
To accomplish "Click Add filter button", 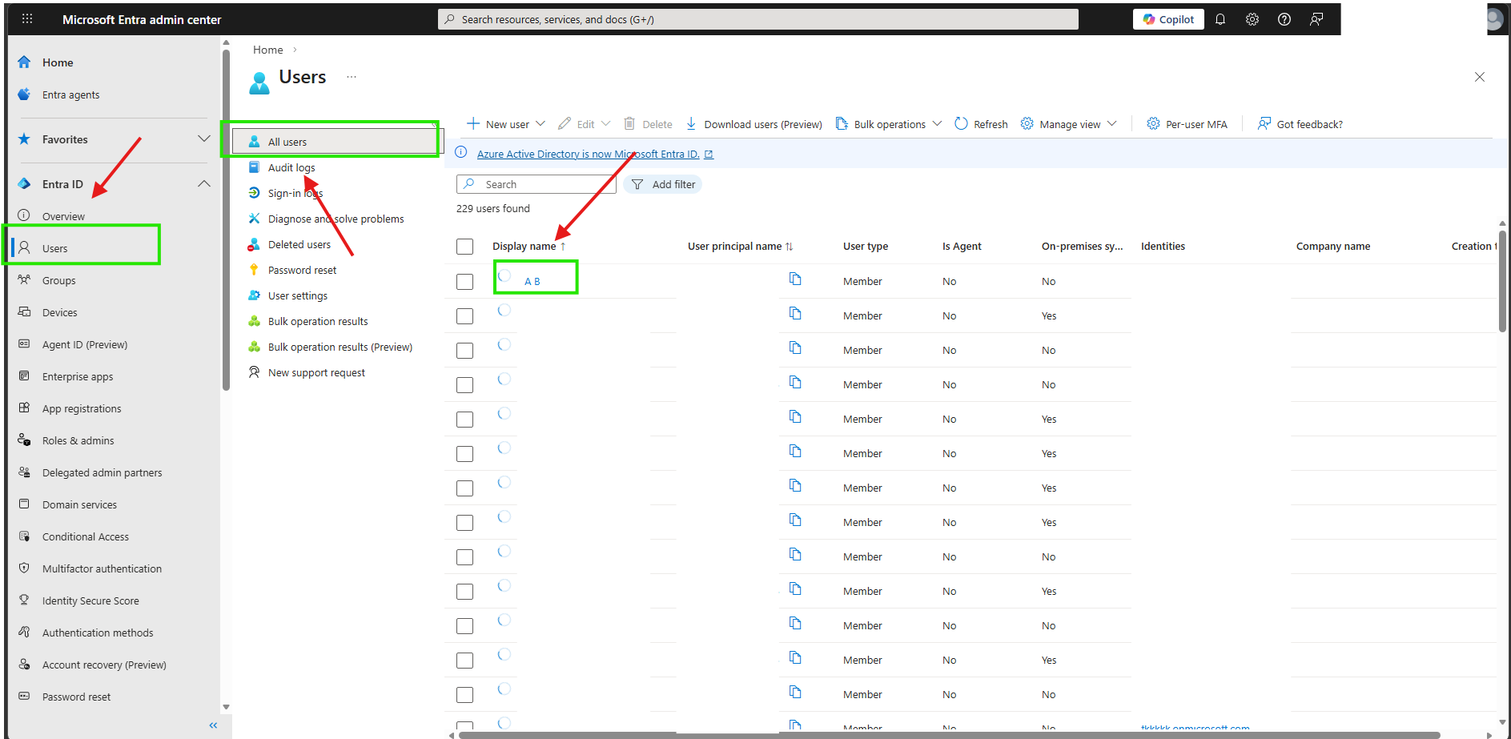I will (663, 184).
